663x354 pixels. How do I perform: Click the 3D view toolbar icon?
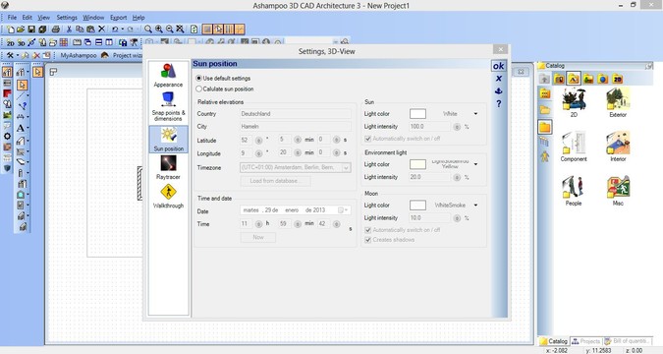coord(22,42)
